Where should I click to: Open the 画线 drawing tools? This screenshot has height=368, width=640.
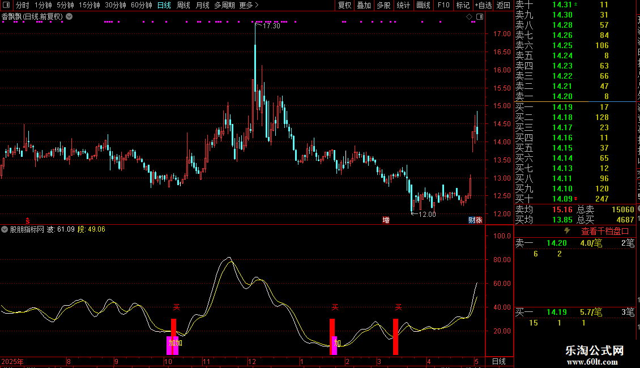[423, 5]
